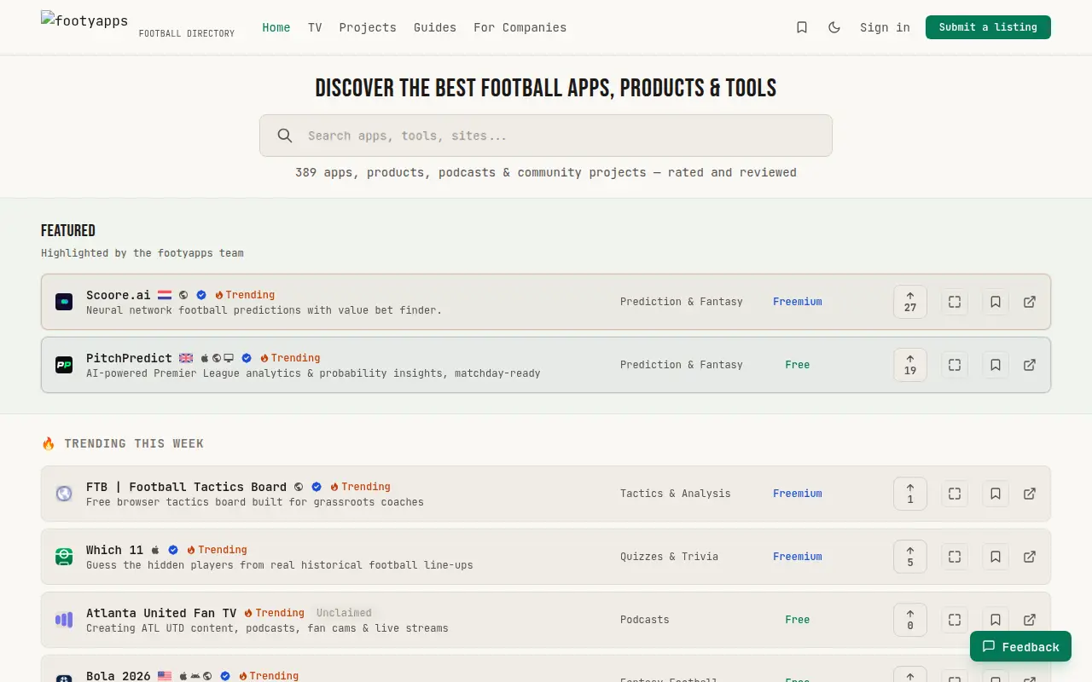This screenshot has width=1092, height=682.
Task: Expand preview of FTB Football Tactics Board
Action: pos(955,494)
